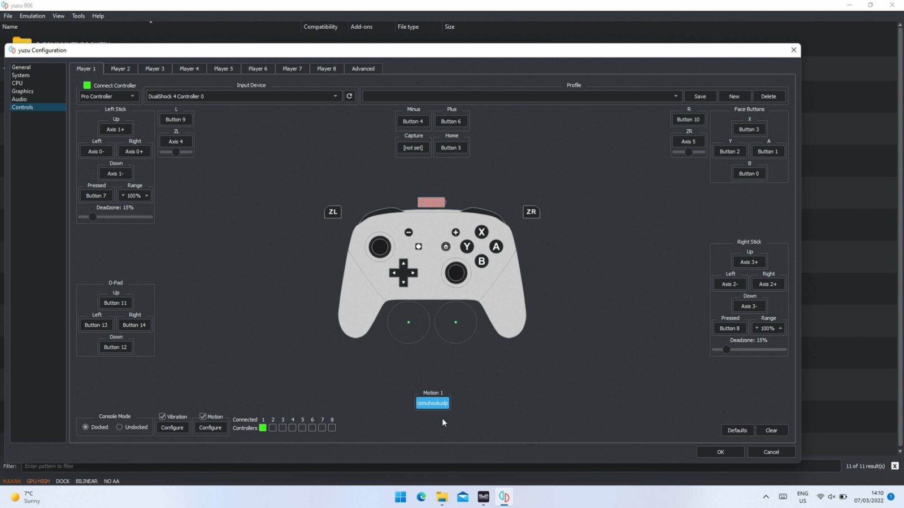Click the A button on the controller diagram

[x=496, y=246]
